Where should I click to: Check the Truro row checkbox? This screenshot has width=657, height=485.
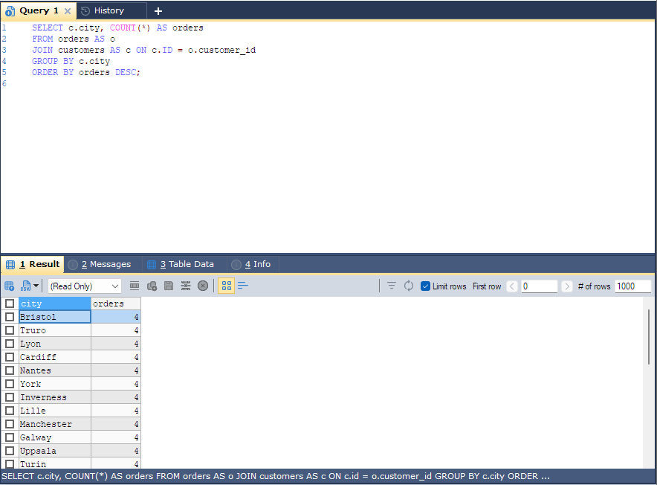click(x=10, y=330)
